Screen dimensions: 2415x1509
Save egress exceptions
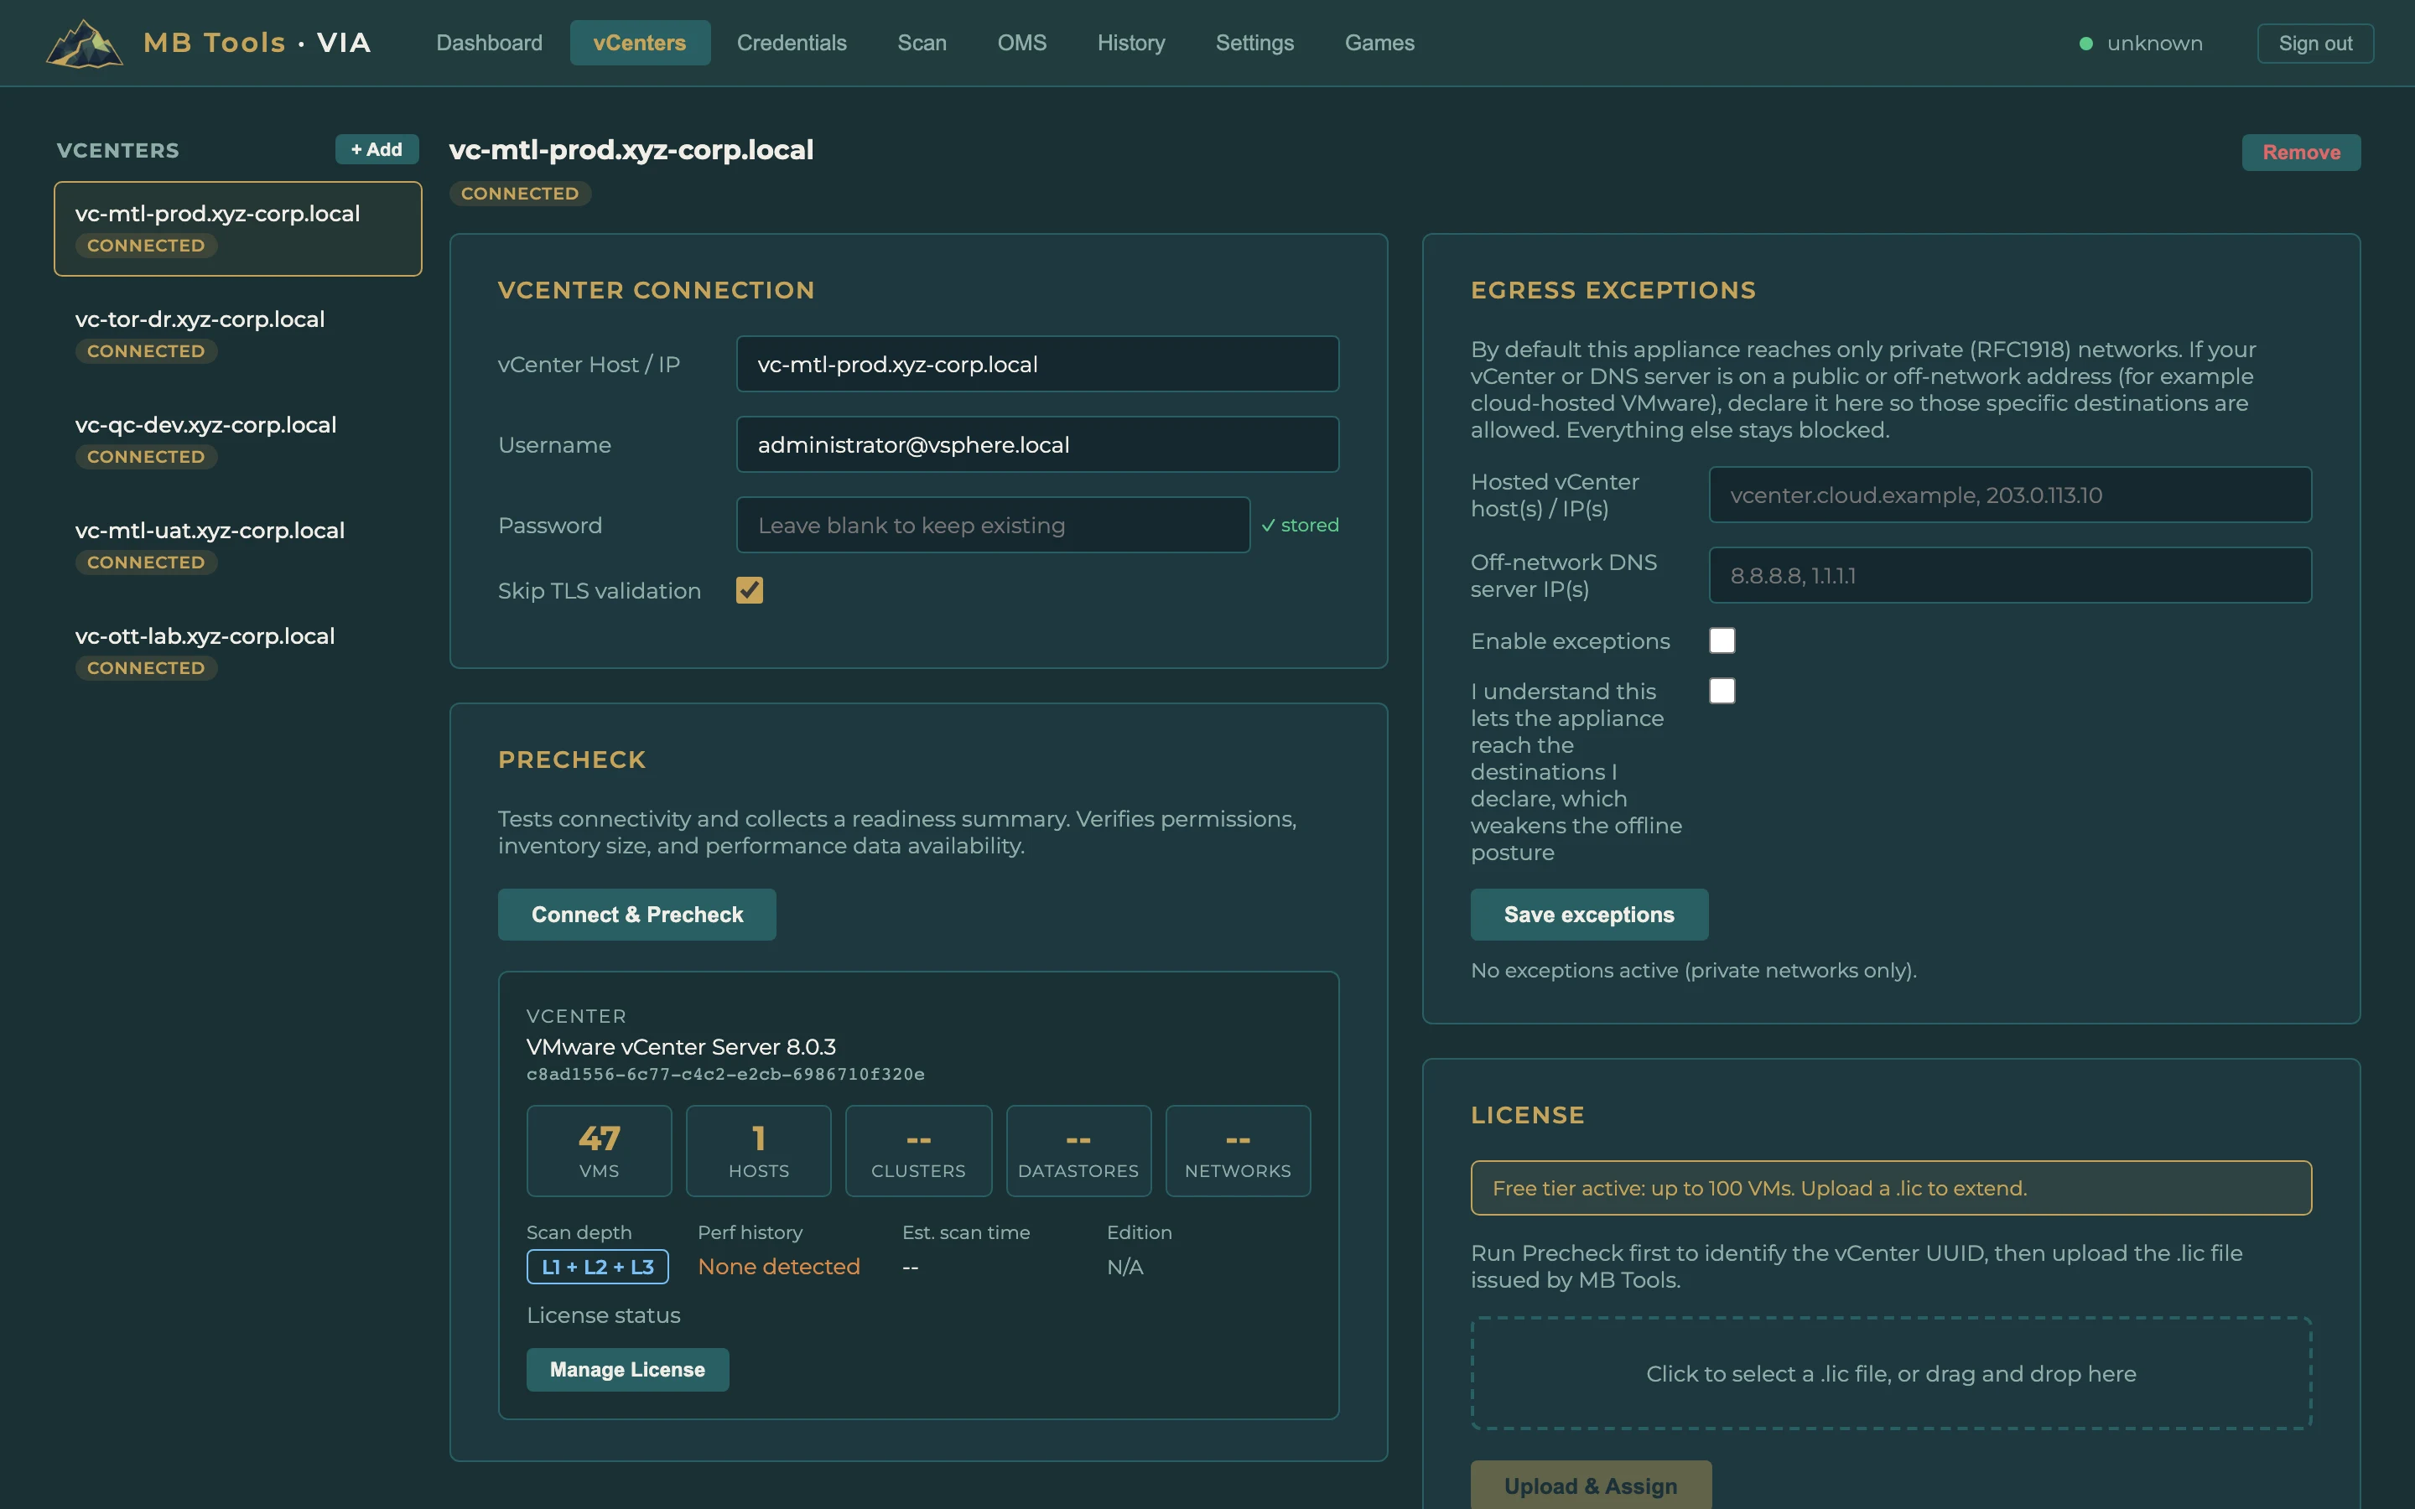point(1589,914)
